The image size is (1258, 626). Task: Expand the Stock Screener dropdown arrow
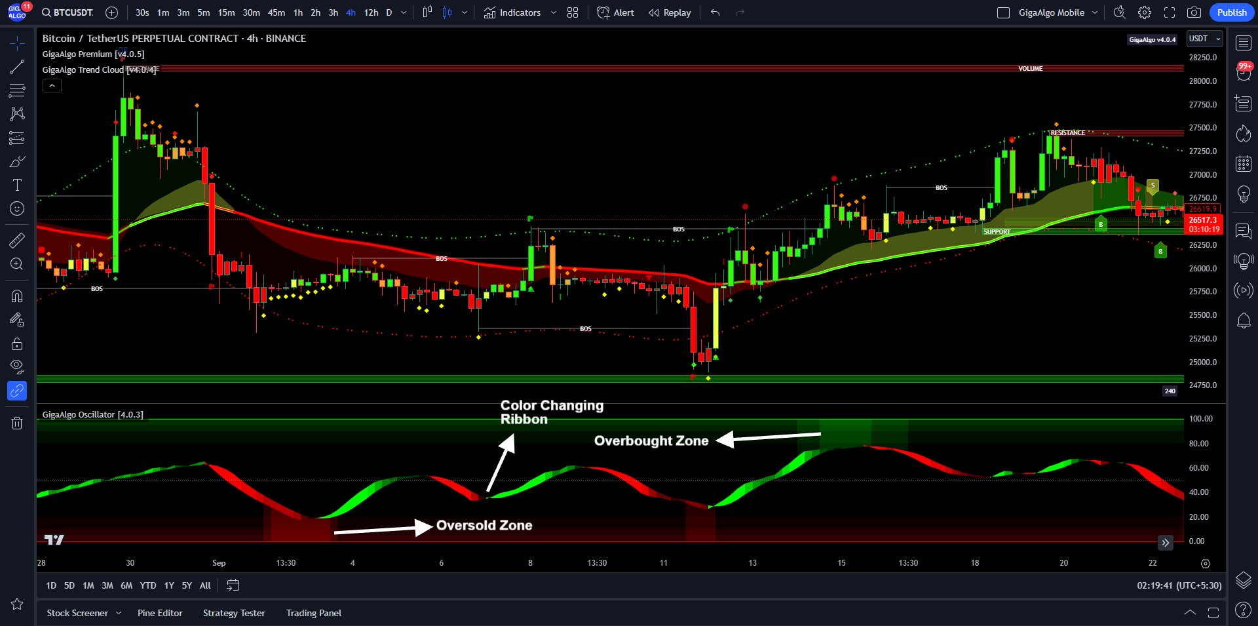(x=119, y=613)
